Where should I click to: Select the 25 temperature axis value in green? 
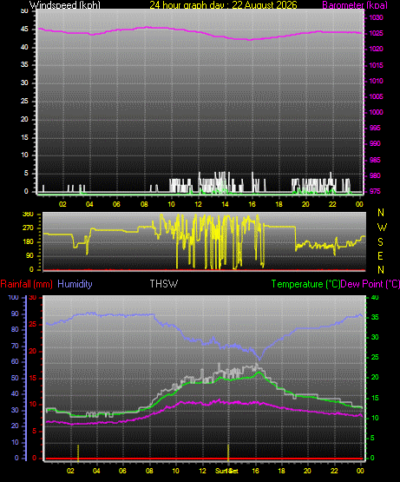pos(375,358)
